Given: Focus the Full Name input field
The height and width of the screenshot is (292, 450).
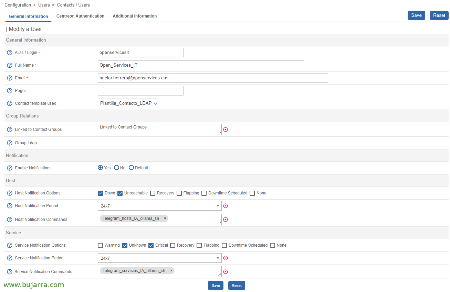Looking at the screenshot, I should tap(201, 65).
